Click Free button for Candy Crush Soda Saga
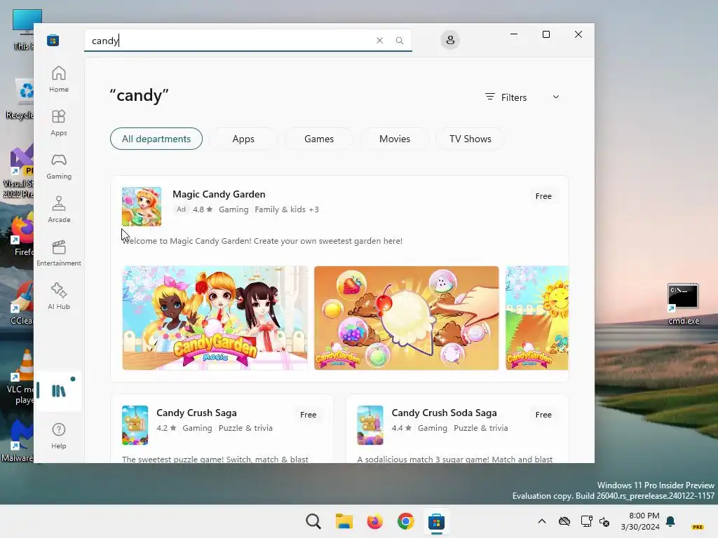The width and height of the screenshot is (718, 538). point(543,415)
